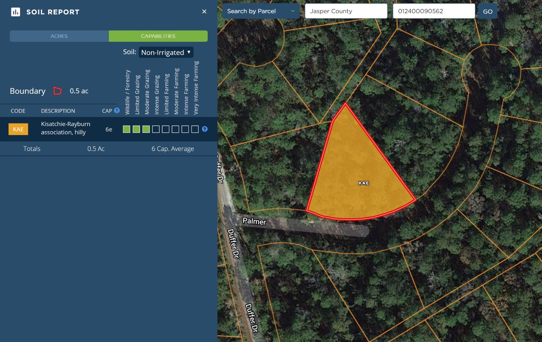Image resolution: width=542 pixels, height=342 pixels.
Task: Open the Non-Irrigated soil dropdown
Action: click(166, 52)
